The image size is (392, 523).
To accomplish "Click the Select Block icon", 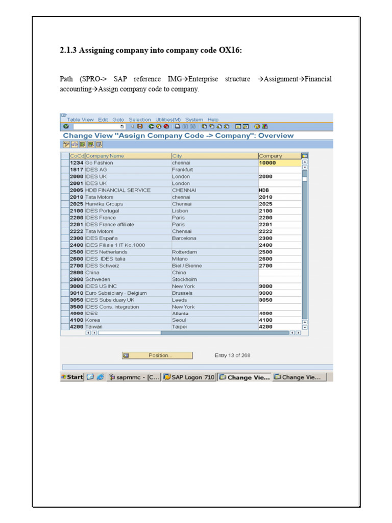I will [91, 145].
